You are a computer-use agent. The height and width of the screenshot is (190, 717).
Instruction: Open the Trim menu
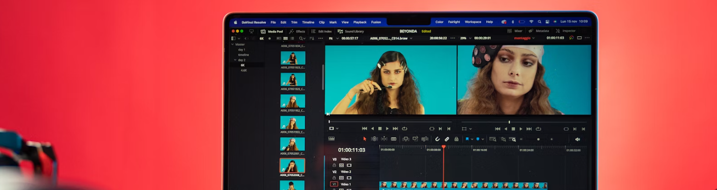(294, 22)
